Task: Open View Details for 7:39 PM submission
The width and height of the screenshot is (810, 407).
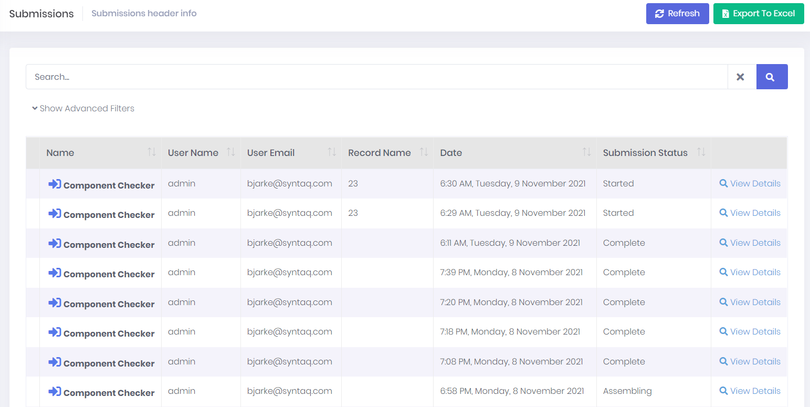Action: pyautogui.click(x=750, y=272)
